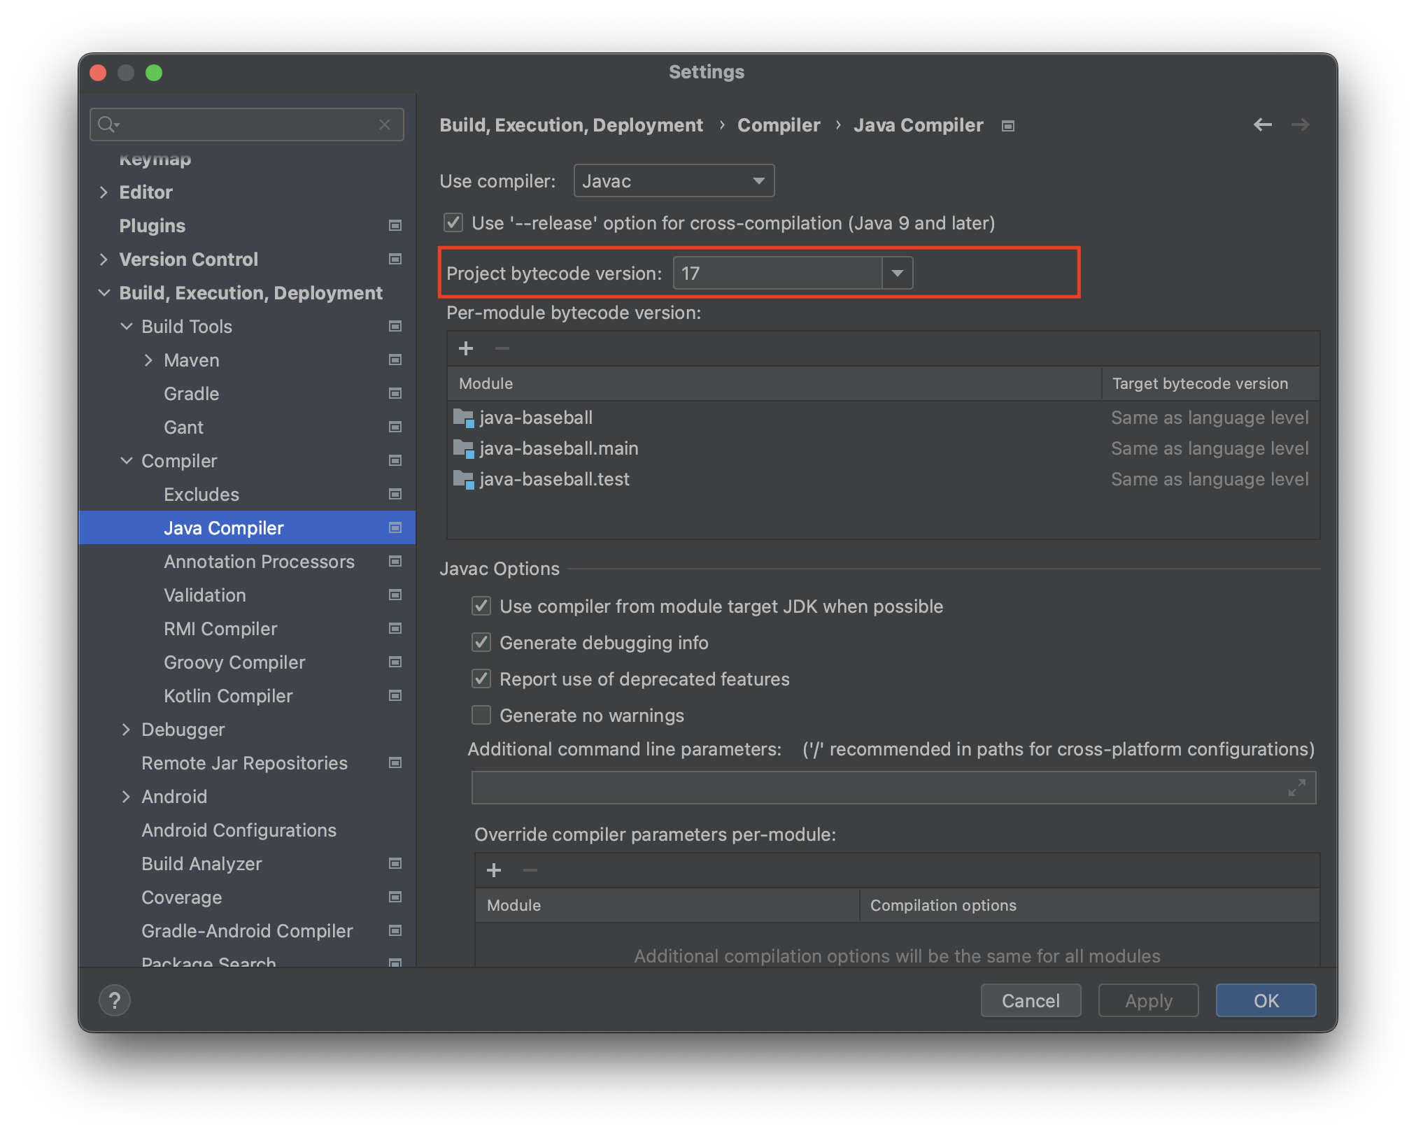1416x1136 pixels.
Task: Select the java-baseball.main module folder icon
Action: [463, 448]
